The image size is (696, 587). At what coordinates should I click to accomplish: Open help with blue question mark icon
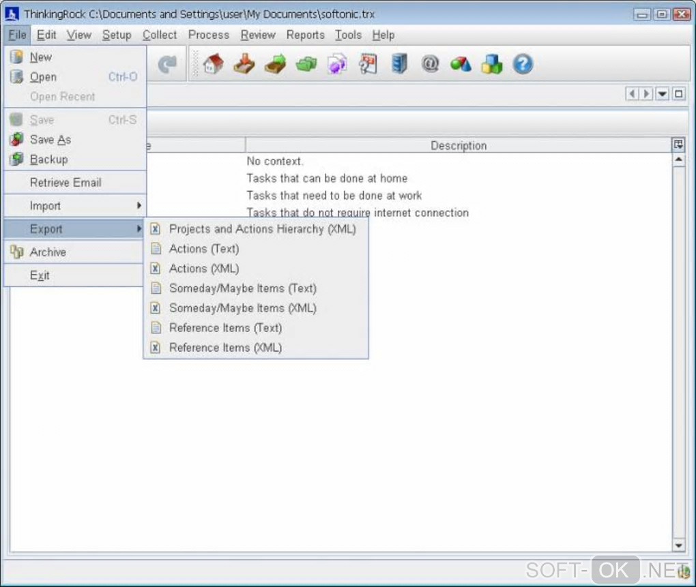tap(523, 64)
